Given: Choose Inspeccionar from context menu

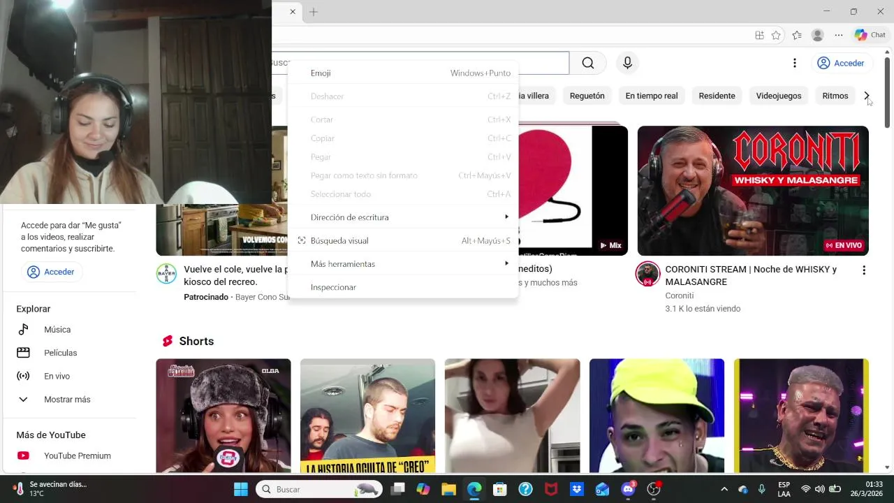Looking at the screenshot, I should click(403, 287).
